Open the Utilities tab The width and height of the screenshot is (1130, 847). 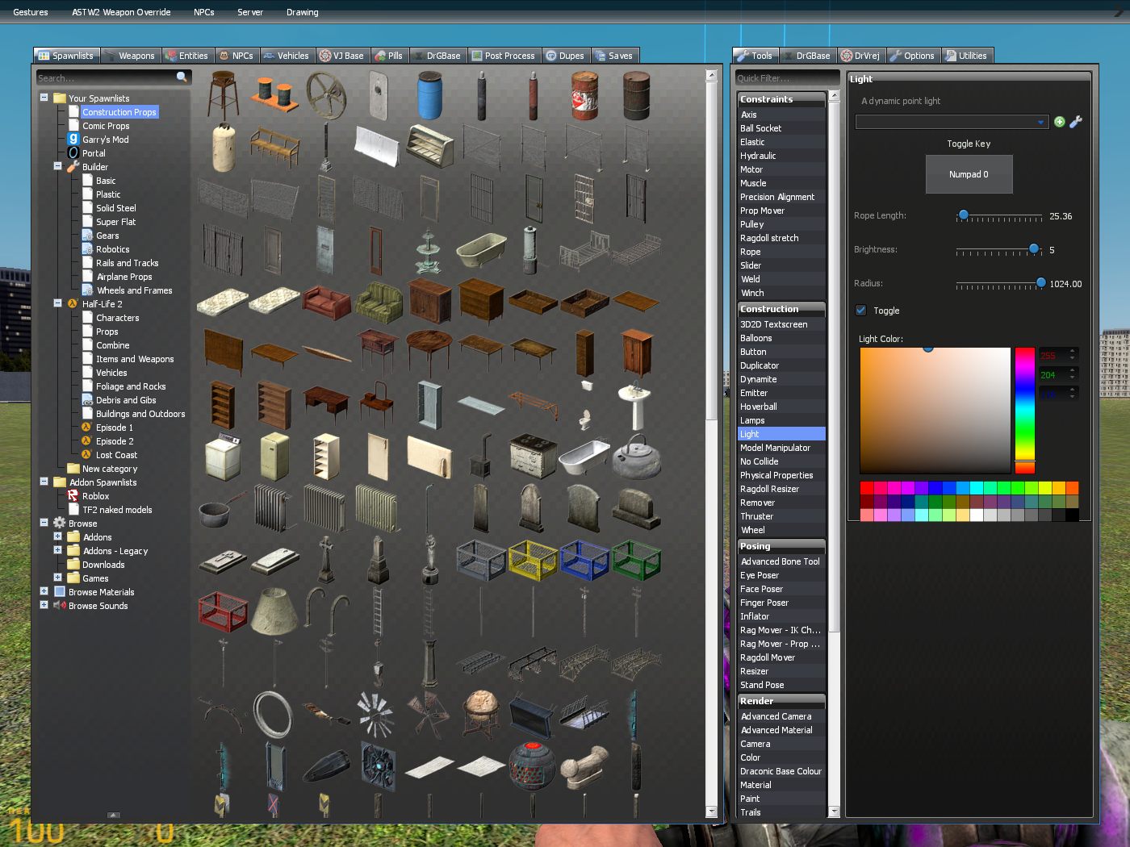pyautogui.click(x=966, y=56)
